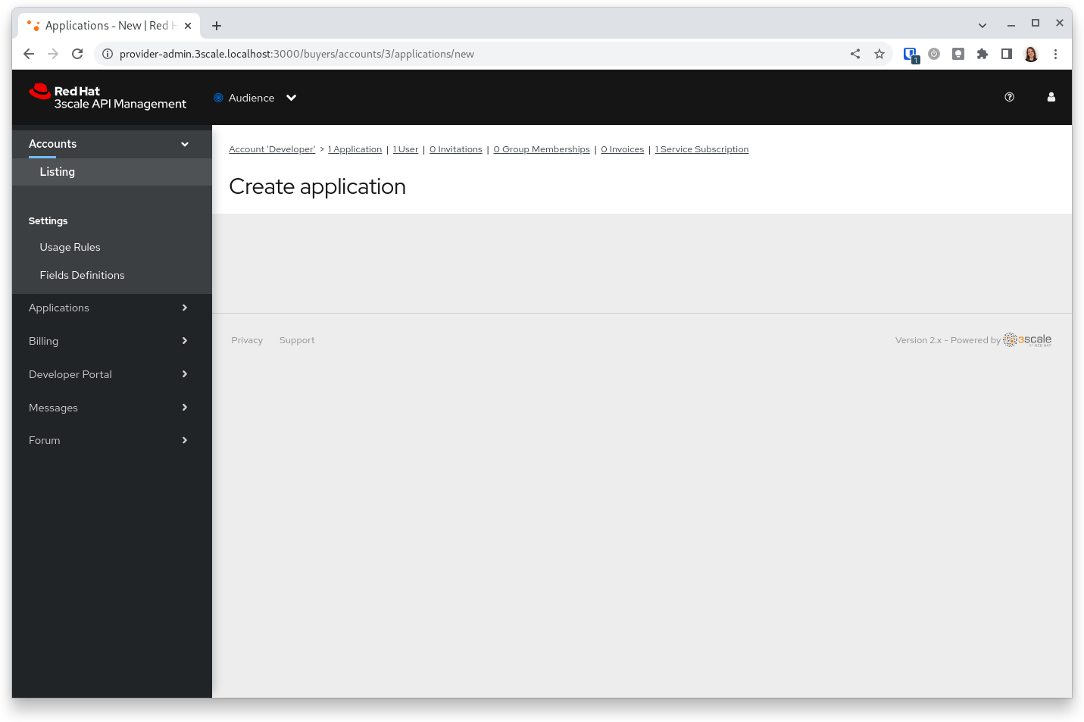Click the share icon in the address bar

coord(855,54)
